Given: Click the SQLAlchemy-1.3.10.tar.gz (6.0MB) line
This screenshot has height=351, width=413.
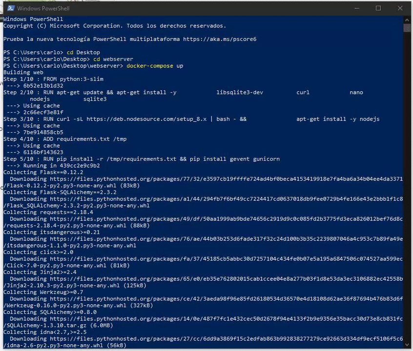Looking at the screenshot, I should point(58,326).
